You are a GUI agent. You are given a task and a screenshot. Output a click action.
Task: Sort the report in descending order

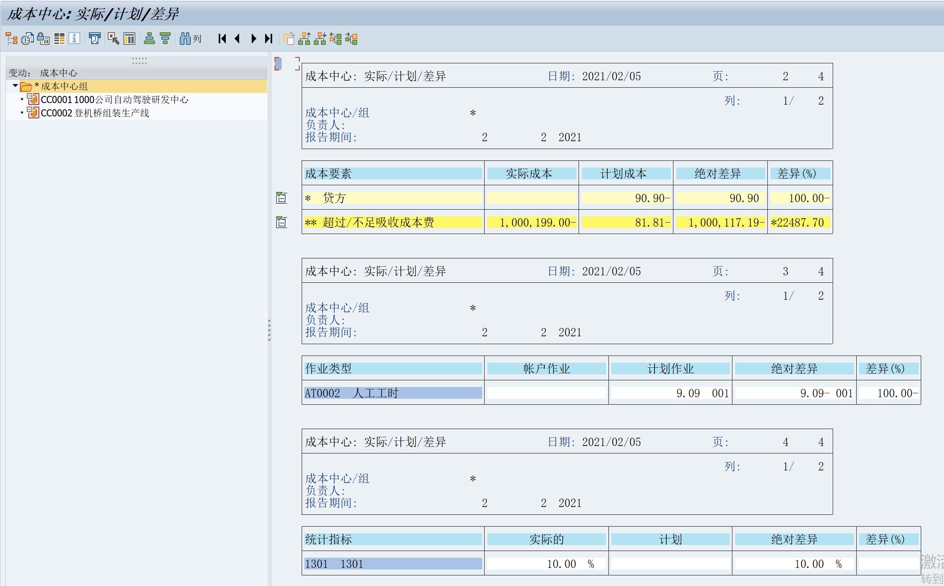[x=164, y=39]
